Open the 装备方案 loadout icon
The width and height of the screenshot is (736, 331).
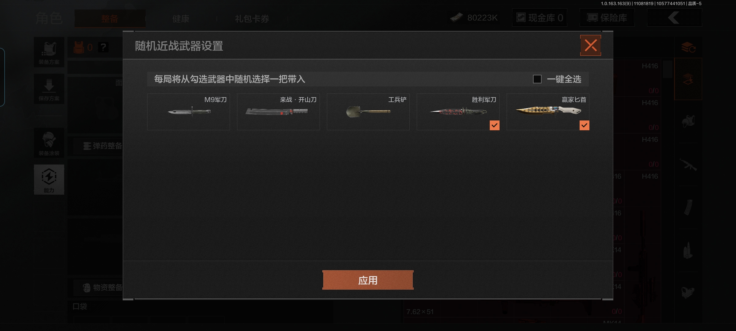[49, 52]
